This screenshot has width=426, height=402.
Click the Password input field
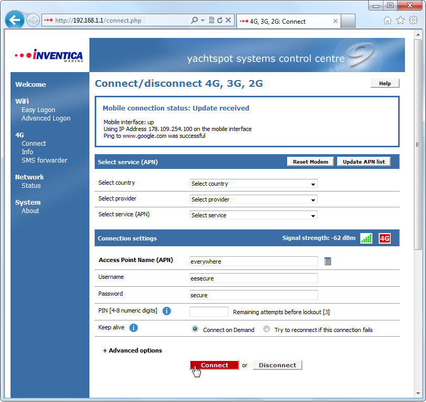tap(253, 295)
